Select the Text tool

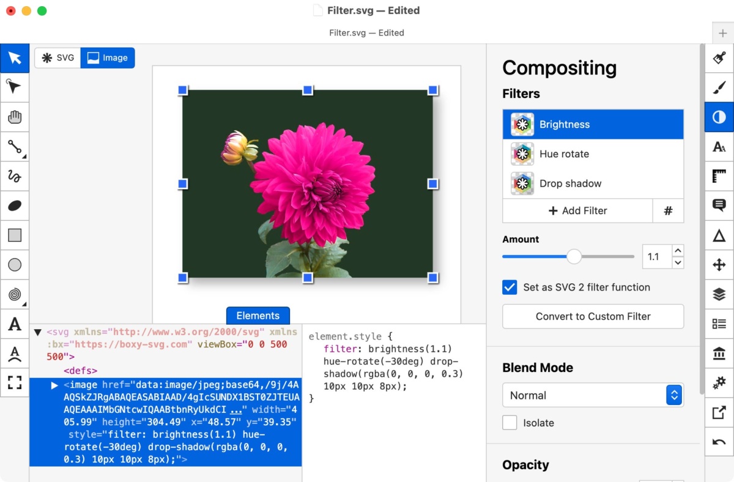click(x=15, y=324)
